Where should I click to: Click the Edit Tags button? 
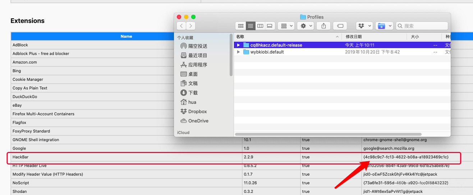click(340, 26)
